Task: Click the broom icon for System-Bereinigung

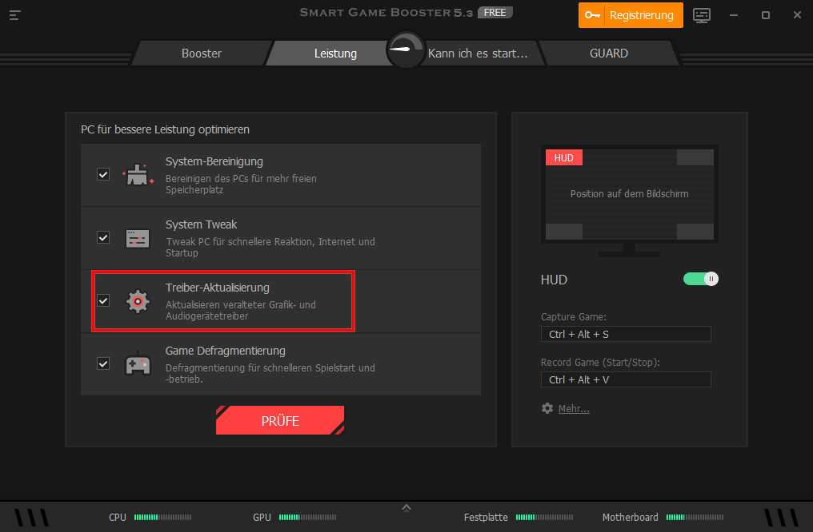Action: pyautogui.click(x=138, y=175)
